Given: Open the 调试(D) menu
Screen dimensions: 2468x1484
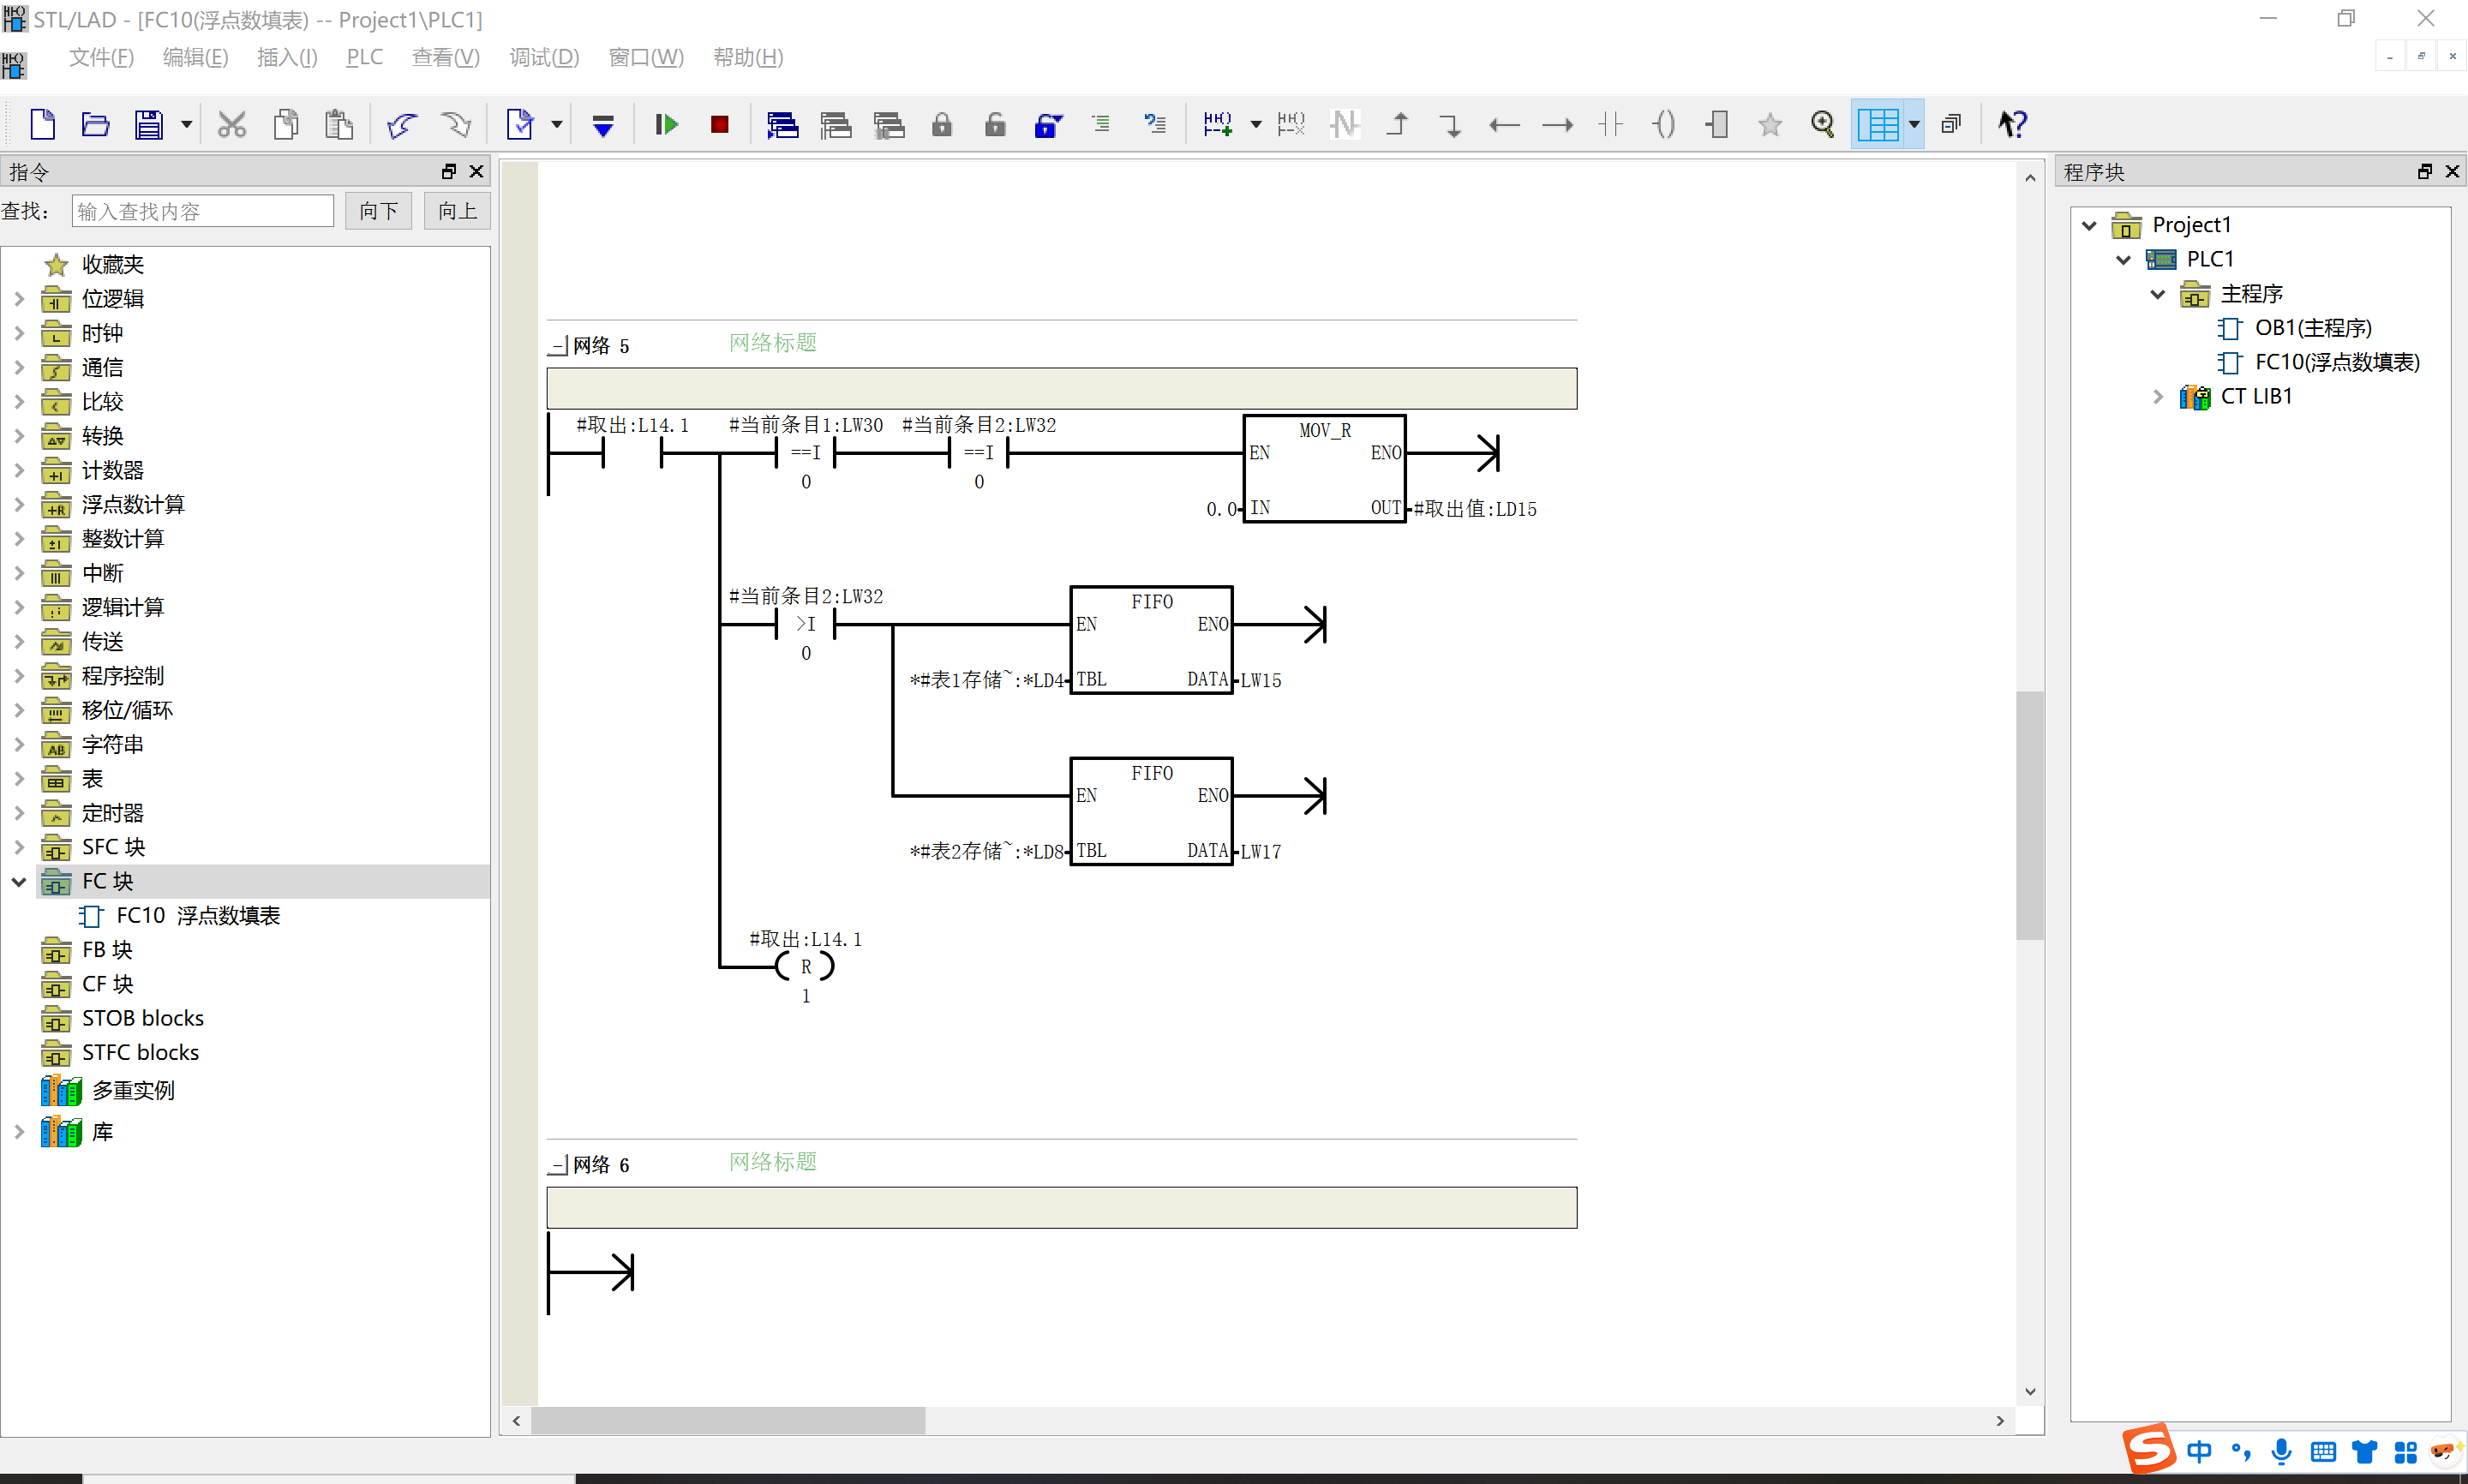Looking at the screenshot, I should 544,57.
